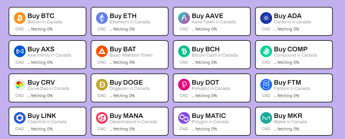Click the green Bitcoin Cash icon

pos(184,51)
